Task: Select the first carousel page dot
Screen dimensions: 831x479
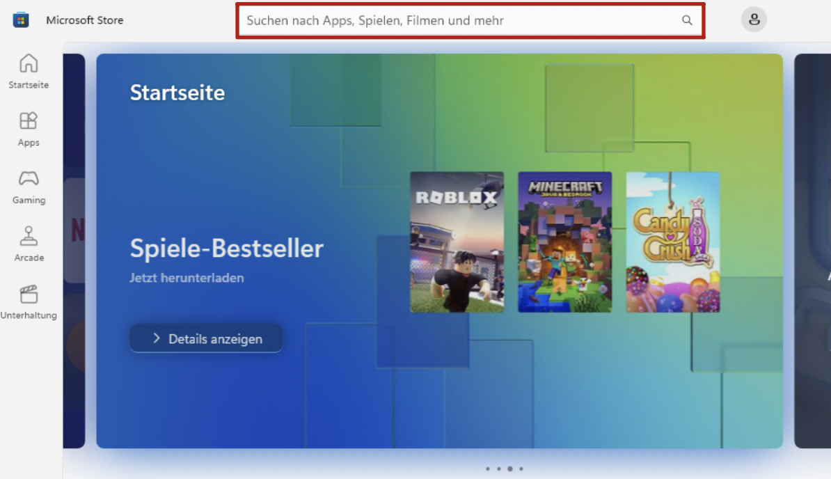Action: 488,469
